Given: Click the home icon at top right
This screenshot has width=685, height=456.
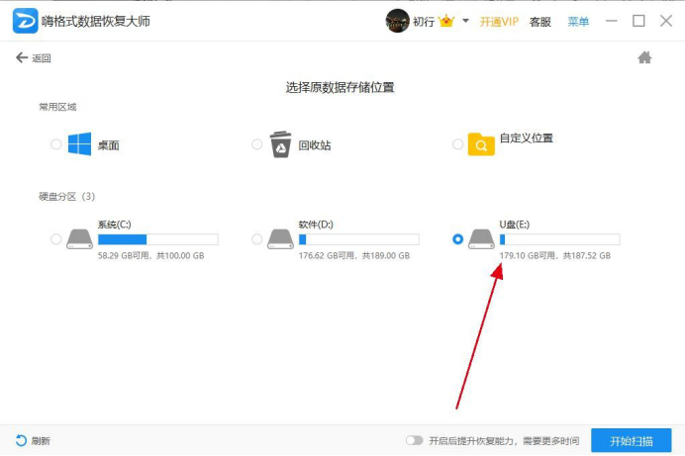Looking at the screenshot, I should coord(644,57).
